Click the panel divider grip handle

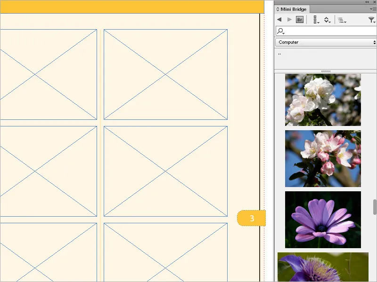click(x=326, y=71)
